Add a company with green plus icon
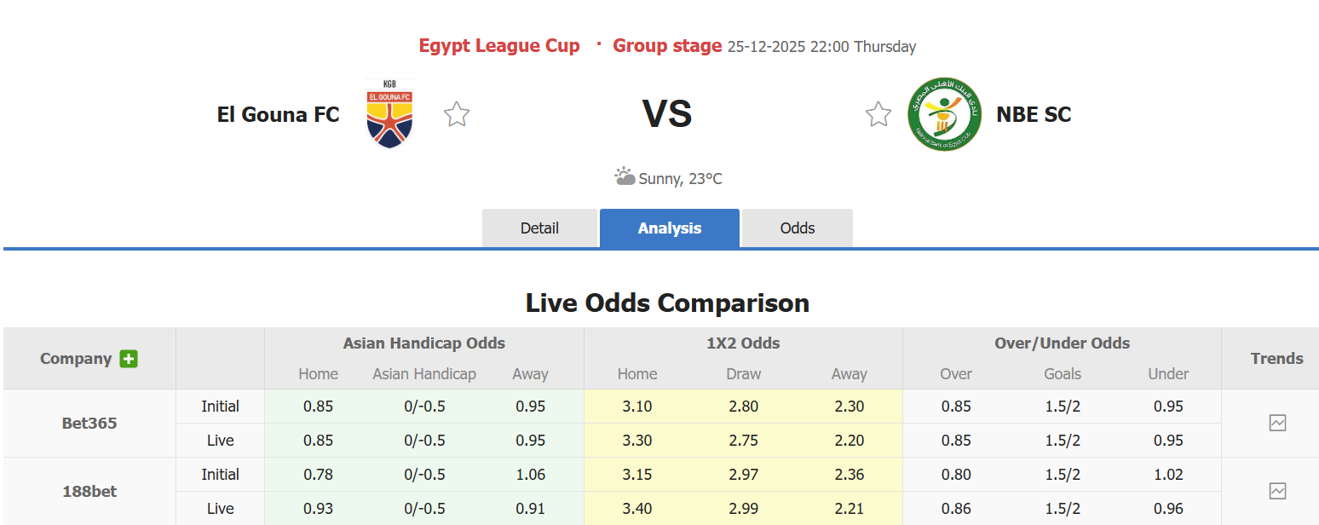Screen dimensions: 1319x525 click(x=129, y=359)
